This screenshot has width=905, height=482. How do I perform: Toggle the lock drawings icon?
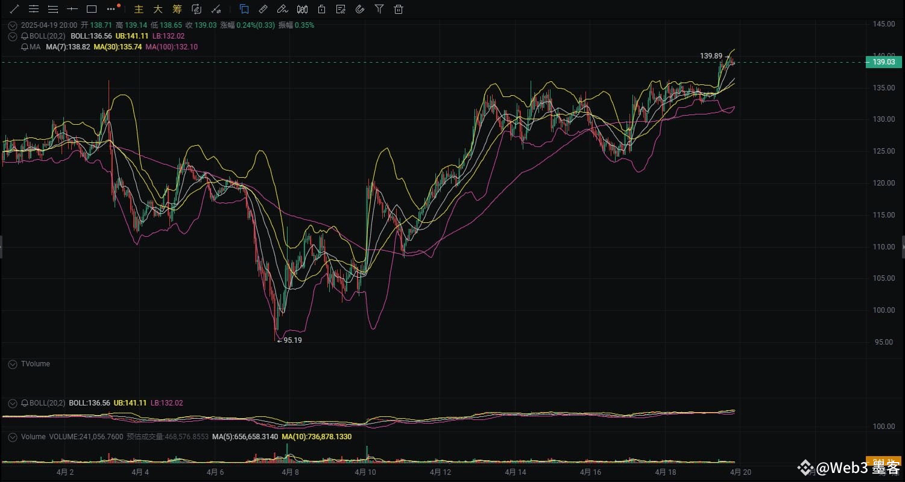(x=321, y=9)
